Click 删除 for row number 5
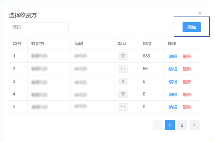Screen dimensions: 215x142 click(187, 107)
